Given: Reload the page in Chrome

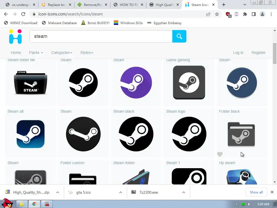Looking at the screenshot, I should (23, 14).
